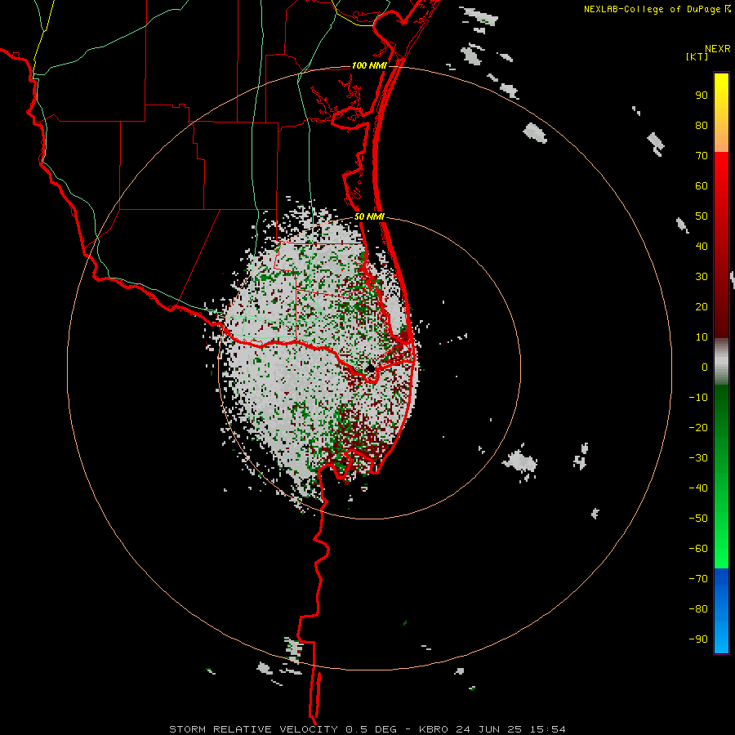
Task: Click the 50 value on the velocity scale
Action: click(702, 216)
